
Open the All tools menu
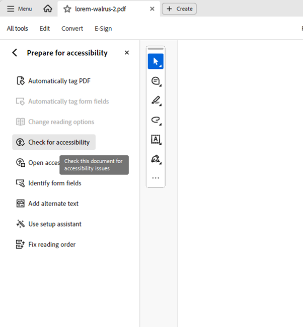[17, 29]
